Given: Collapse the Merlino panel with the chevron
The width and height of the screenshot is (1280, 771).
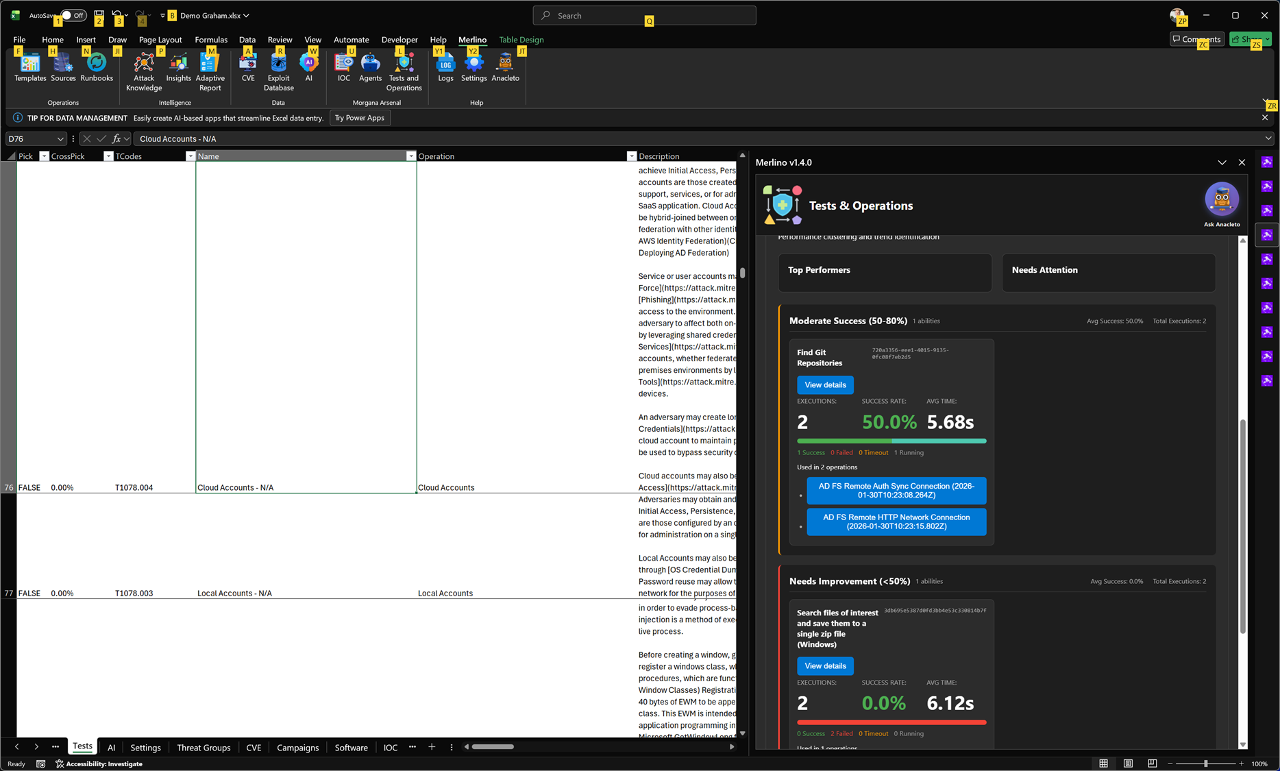Looking at the screenshot, I should tap(1222, 162).
